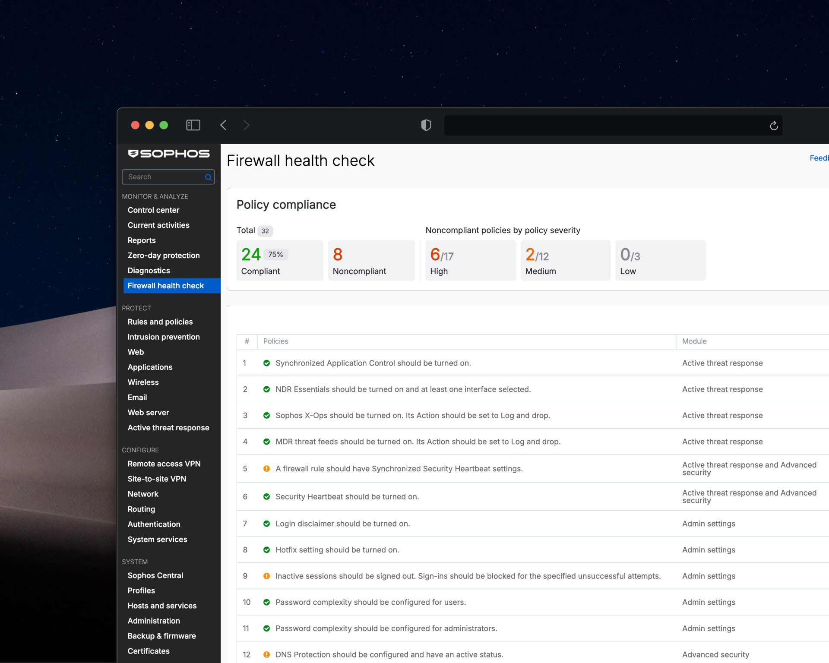
Task: Select the Noncompliant policies card
Action: 371,260
